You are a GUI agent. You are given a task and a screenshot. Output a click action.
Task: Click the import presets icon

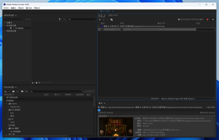(22, 91)
